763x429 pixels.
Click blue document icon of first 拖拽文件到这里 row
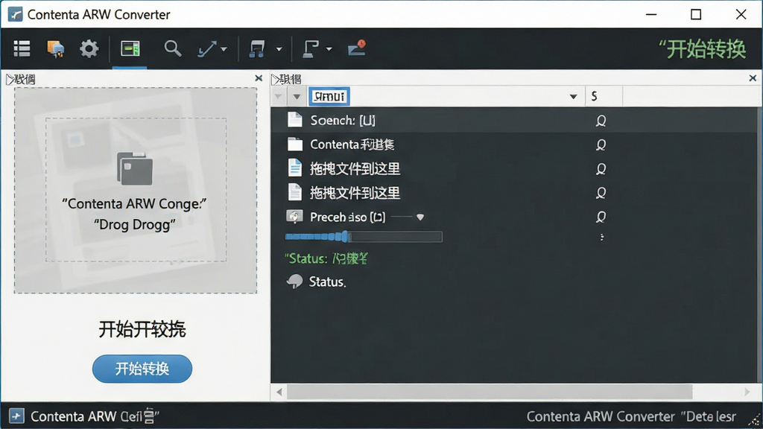click(x=294, y=168)
